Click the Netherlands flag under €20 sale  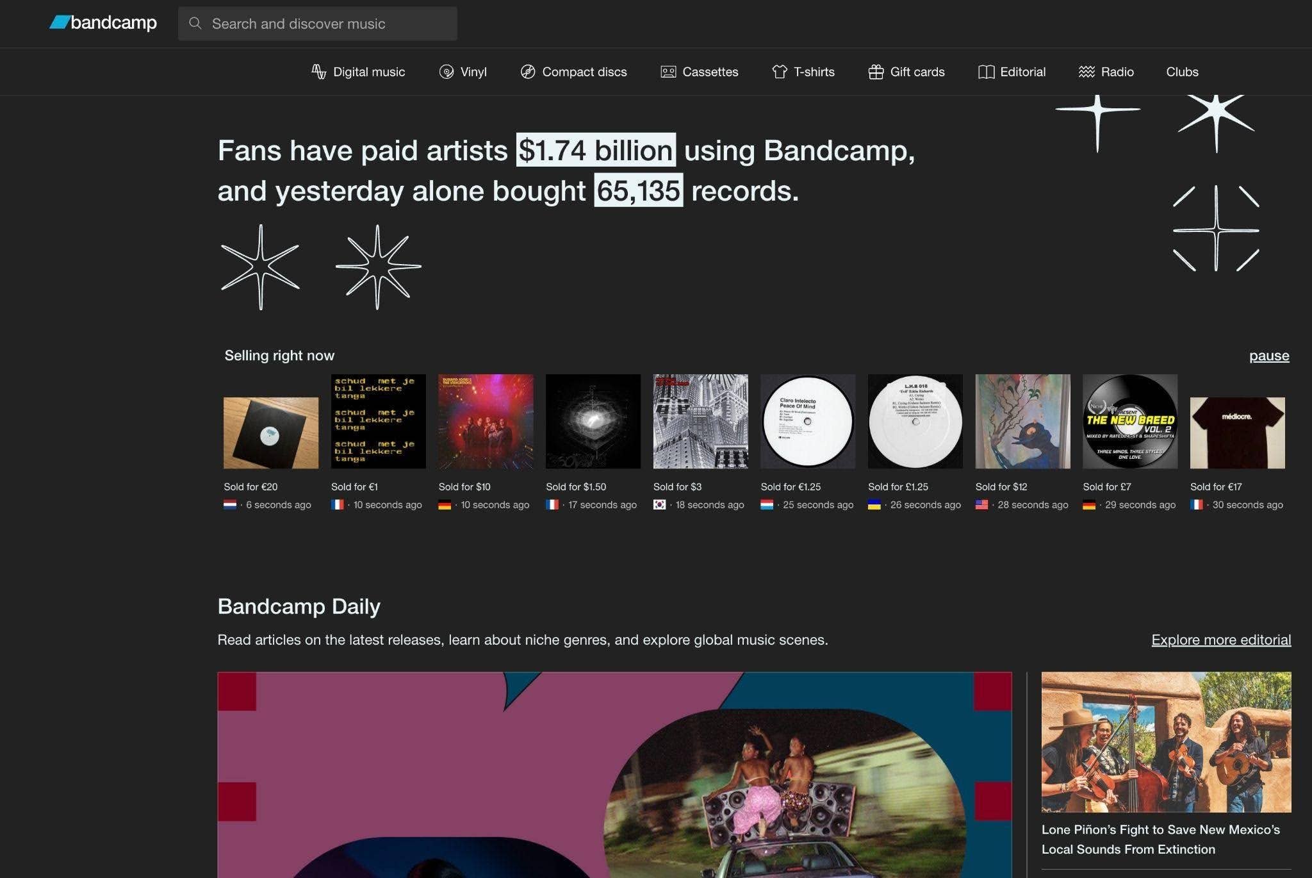[x=230, y=504]
